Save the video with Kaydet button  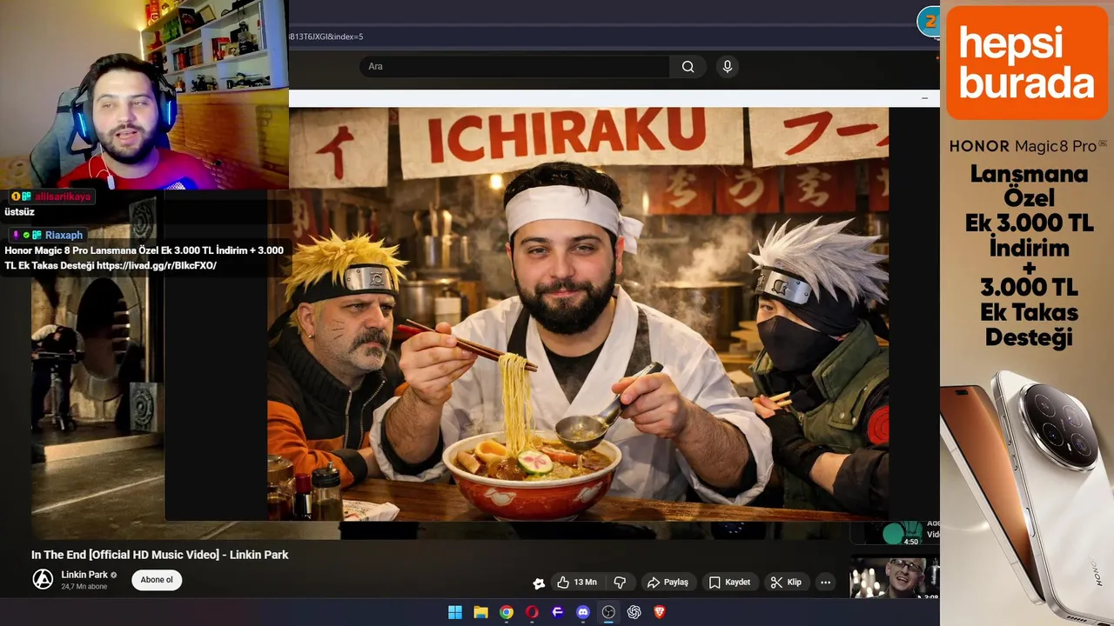click(729, 582)
